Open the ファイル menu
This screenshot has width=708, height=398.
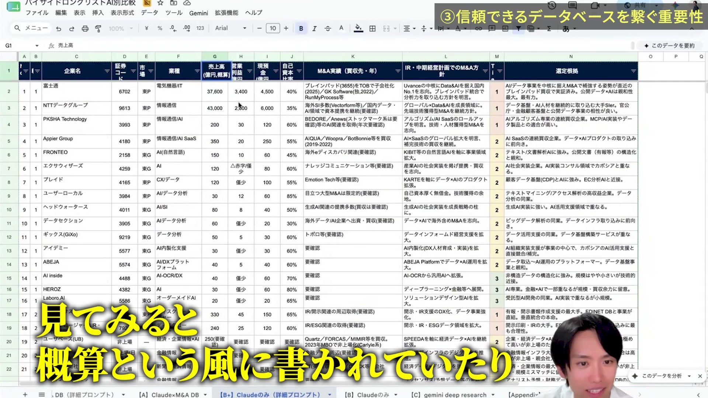tap(37, 13)
